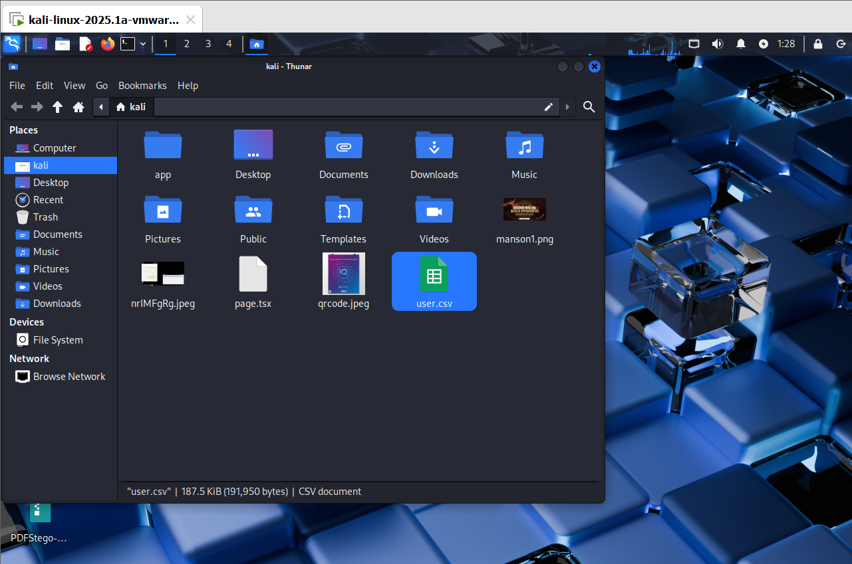Click the search magnifier icon

[x=589, y=107]
